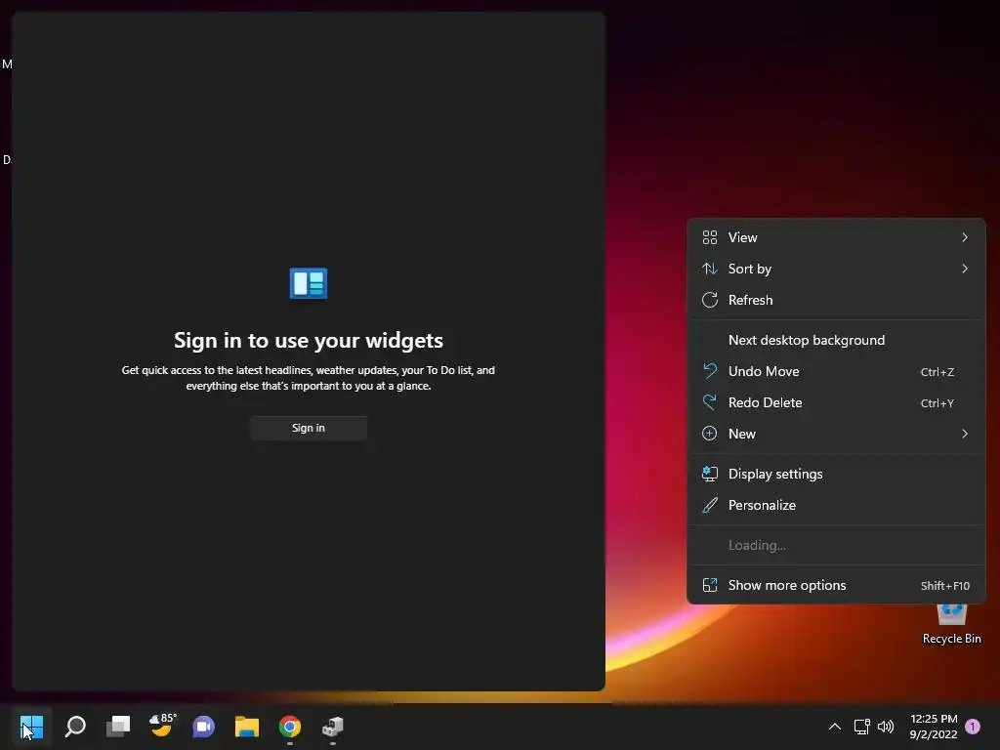Image resolution: width=1000 pixels, height=750 pixels.
Task: Open the Sort by submenu
Action: click(836, 270)
